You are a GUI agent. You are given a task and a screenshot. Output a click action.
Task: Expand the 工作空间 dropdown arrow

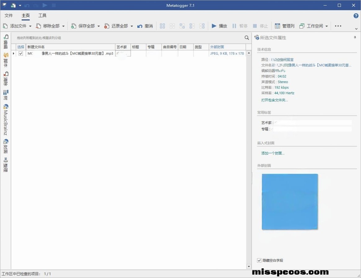click(x=327, y=26)
